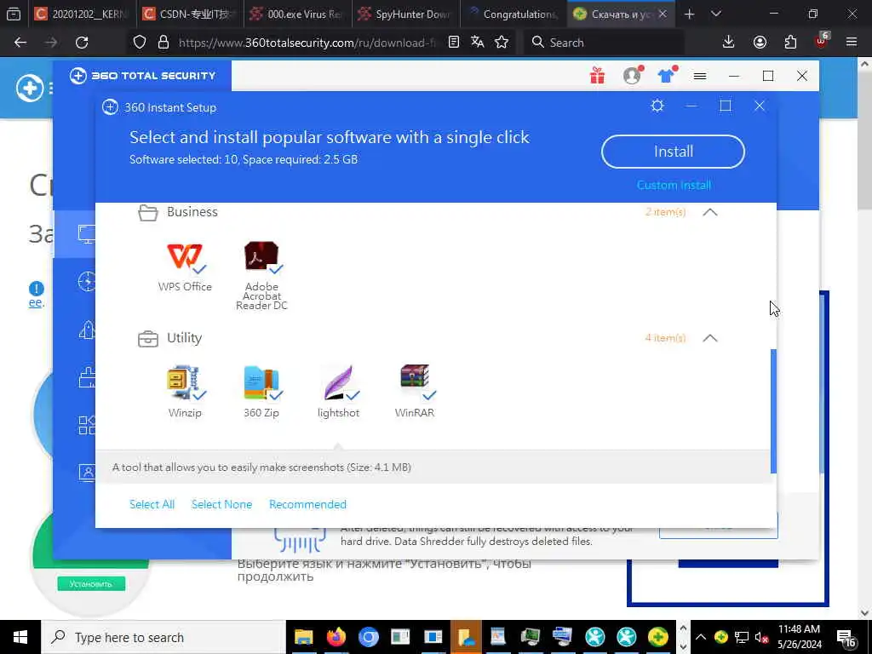This screenshot has height=654, width=872.
Task: Open Firefox extensions puzzle icon
Action: tap(790, 43)
